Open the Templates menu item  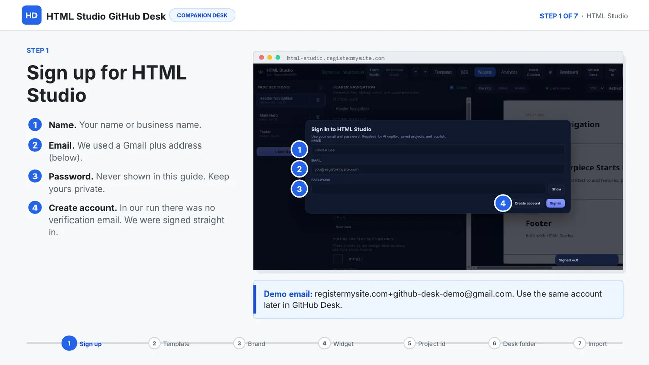click(x=443, y=72)
